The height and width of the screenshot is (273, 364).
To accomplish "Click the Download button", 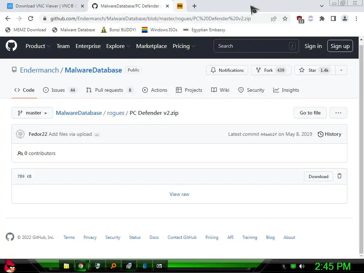I will 318,176.
